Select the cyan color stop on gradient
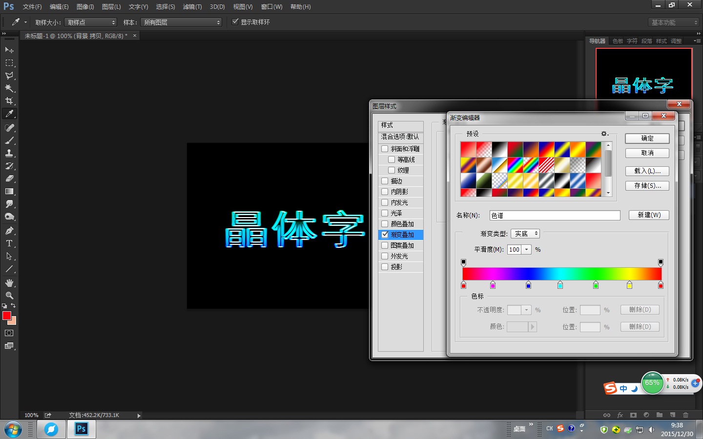Viewport: 703px width, 439px height. [x=560, y=285]
